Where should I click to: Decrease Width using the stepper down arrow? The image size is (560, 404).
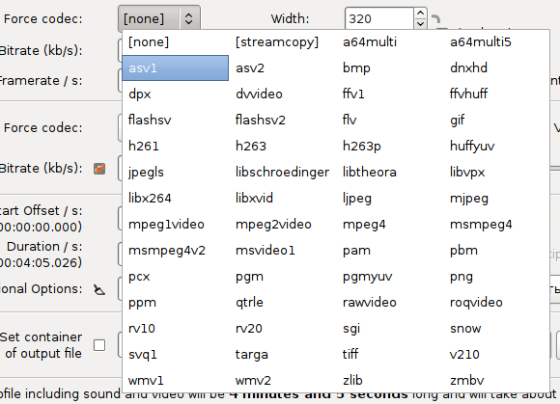(x=420, y=24)
